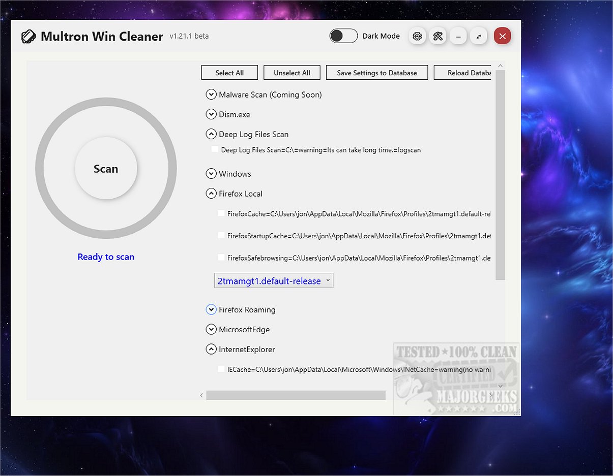Click the horizontal scrollbar thumb
Viewport: 613px width, 476px height.
pos(296,395)
